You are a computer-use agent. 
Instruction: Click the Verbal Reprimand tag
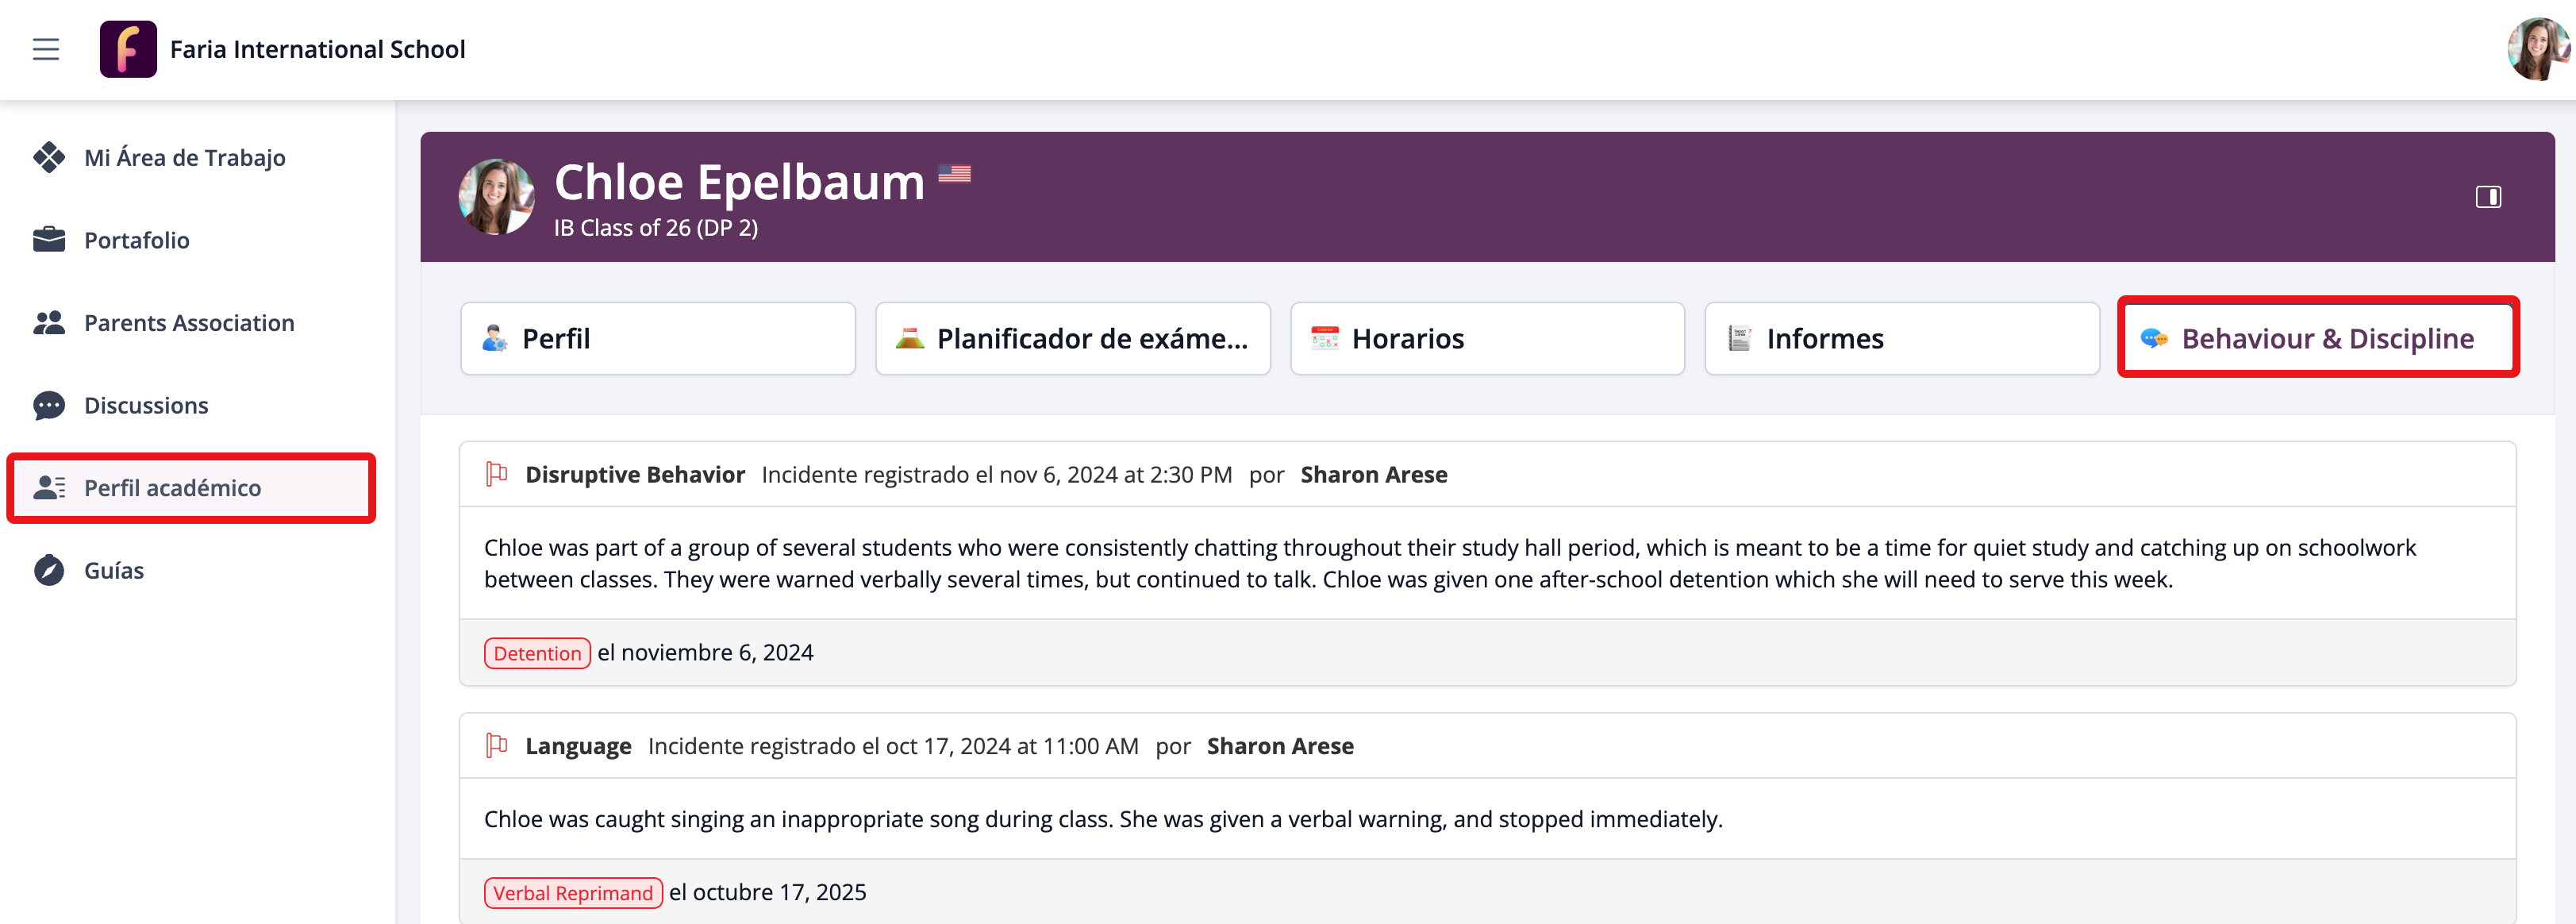pyautogui.click(x=573, y=893)
